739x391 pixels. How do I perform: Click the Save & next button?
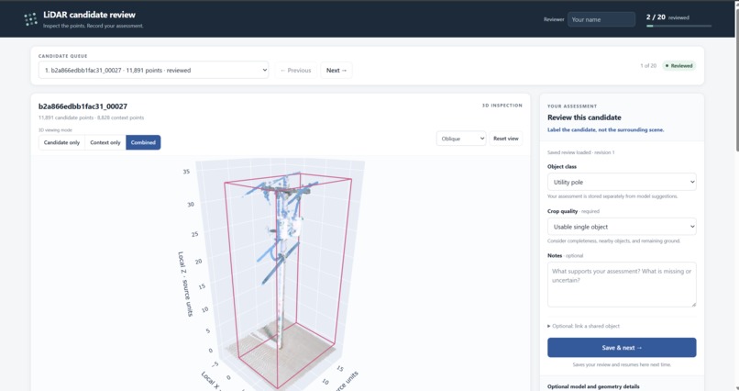[622, 348]
